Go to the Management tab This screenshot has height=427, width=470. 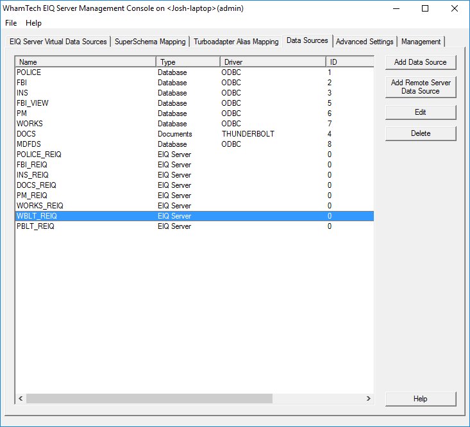tap(421, 42)
